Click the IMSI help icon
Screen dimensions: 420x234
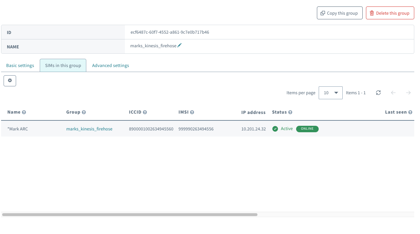(x=192, y=112)
